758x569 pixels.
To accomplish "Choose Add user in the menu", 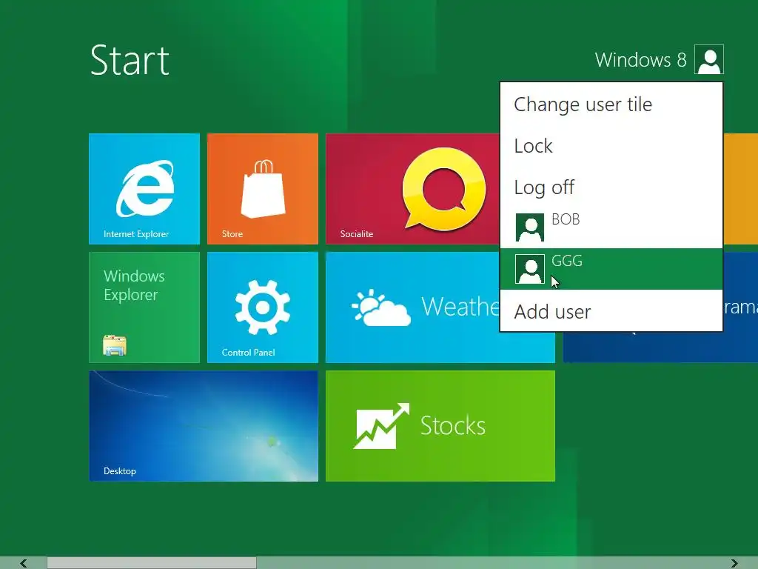I will coord(611,312).
